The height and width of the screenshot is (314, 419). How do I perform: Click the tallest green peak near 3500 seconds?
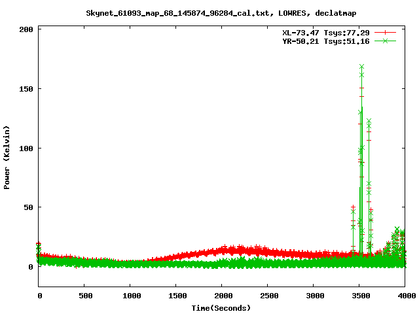[361, 67]
